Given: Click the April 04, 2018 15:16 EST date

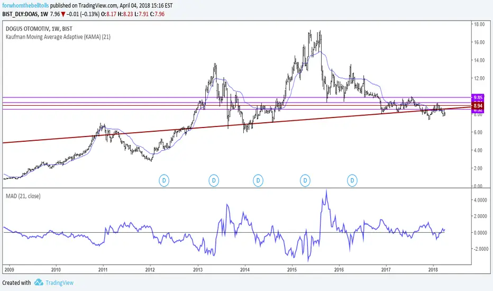Looking at the screenshot, I should pyautogui.click(x=146, y=6).
